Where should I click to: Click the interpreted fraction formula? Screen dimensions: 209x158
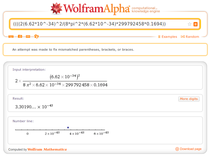(61, 81)
